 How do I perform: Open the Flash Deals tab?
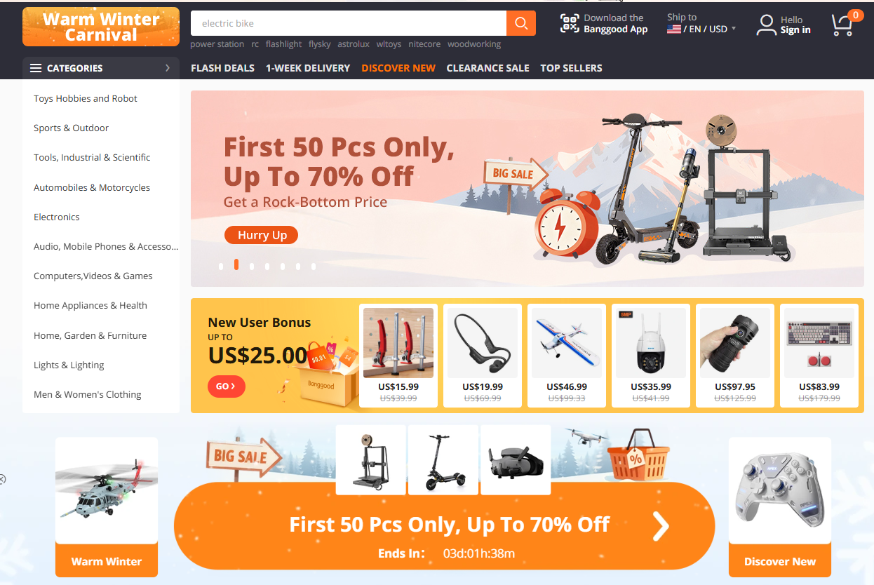pos(222,68)
